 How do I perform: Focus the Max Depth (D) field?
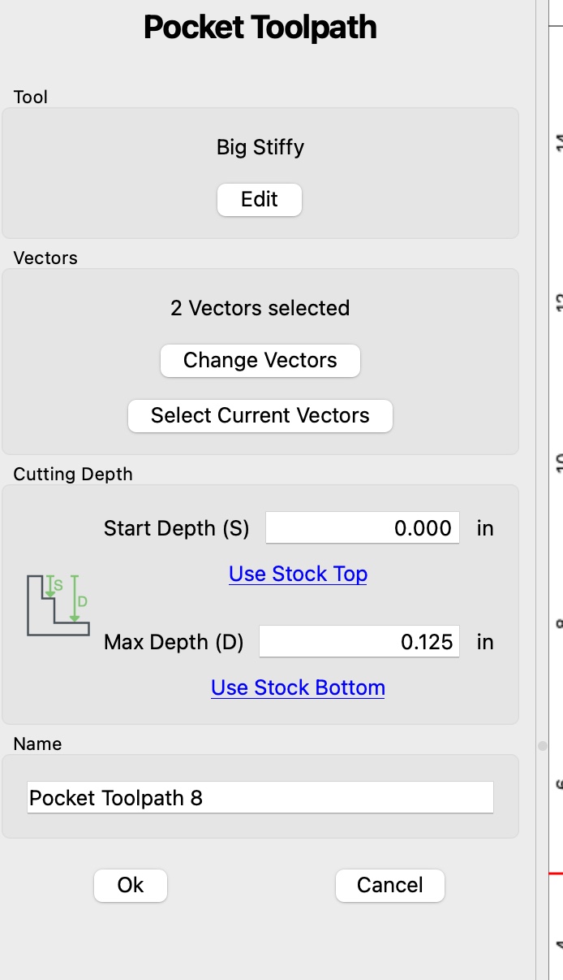click(x=359, y=642)
